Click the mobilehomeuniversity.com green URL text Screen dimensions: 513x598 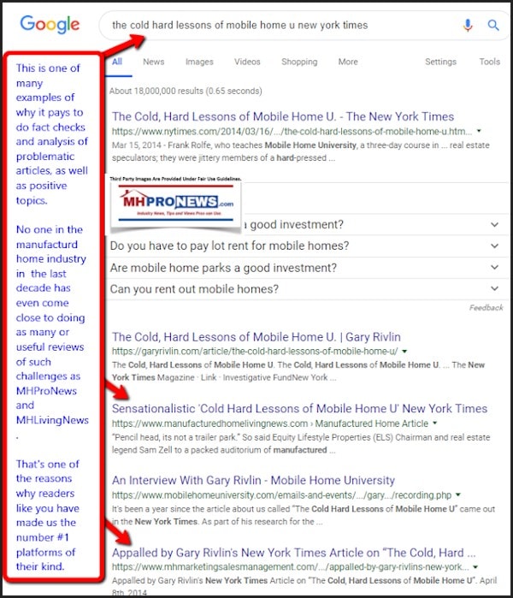[x=281, y=495]
